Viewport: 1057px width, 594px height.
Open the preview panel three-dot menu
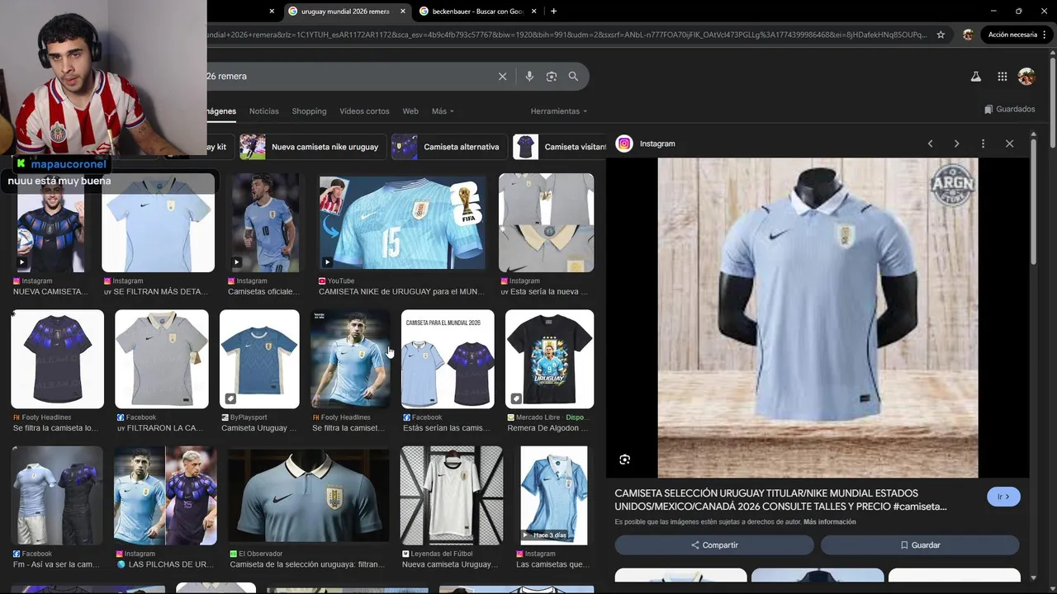pos(983,144)
